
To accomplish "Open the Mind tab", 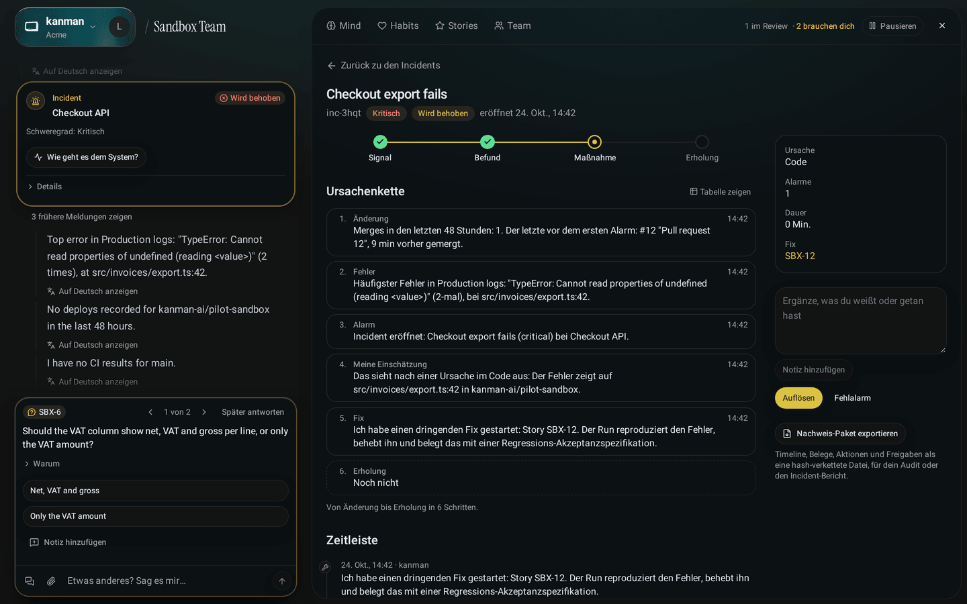I will (344, 26).
